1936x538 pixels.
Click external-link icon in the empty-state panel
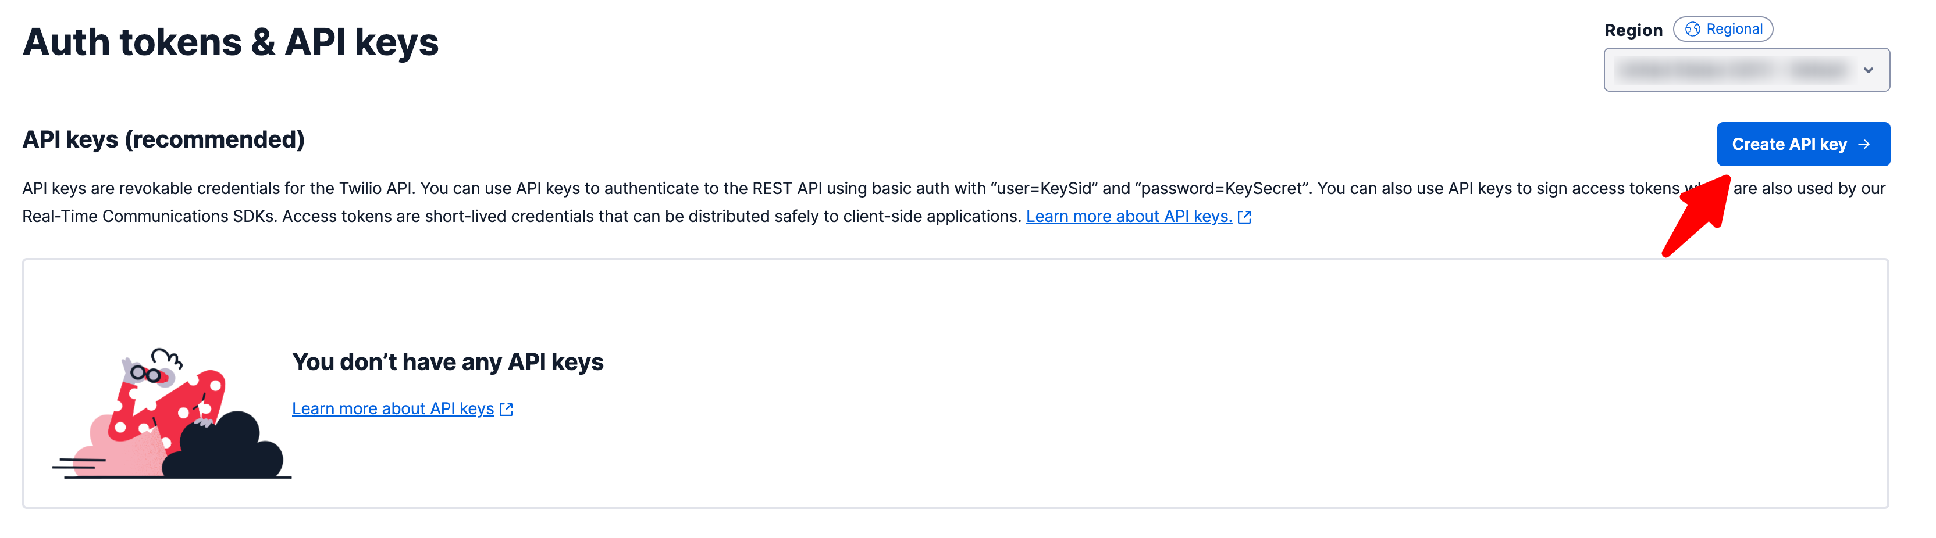(507, 409)
